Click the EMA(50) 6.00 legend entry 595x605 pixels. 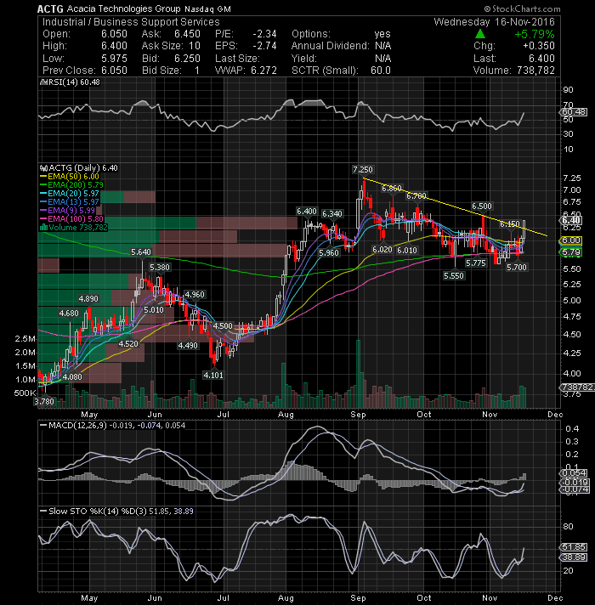[70, 177]
